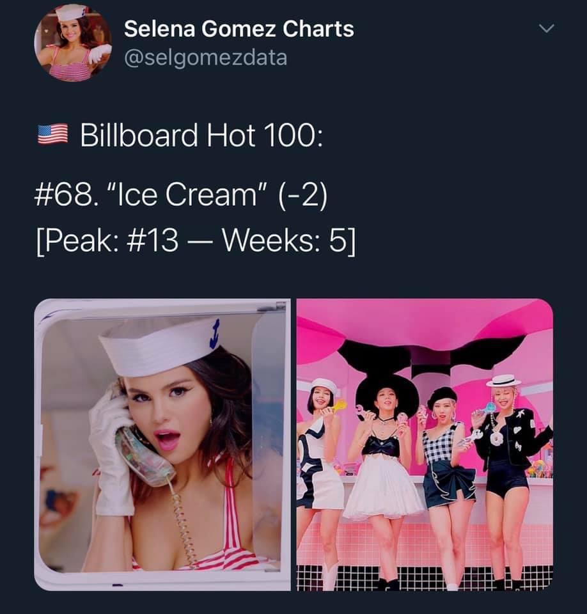Click the (-2) position change text

click(x=302, y=195)
